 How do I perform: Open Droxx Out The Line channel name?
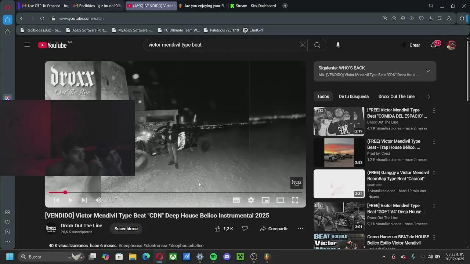(x=82, y=225)
